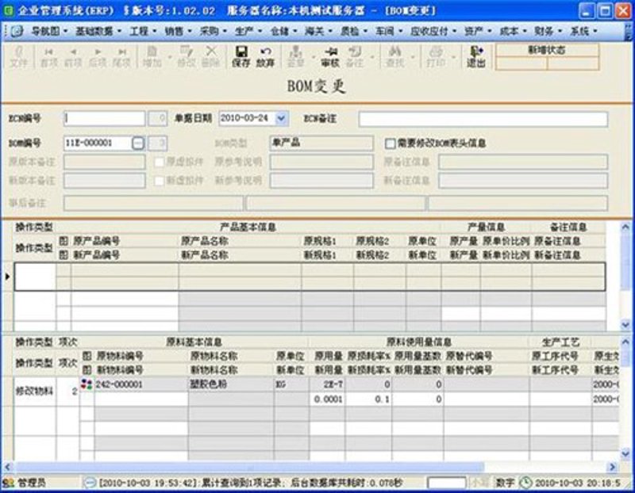Click the material grid scroll-down arrow
Viewport: 635px width, 493px height.
[625, 454]
